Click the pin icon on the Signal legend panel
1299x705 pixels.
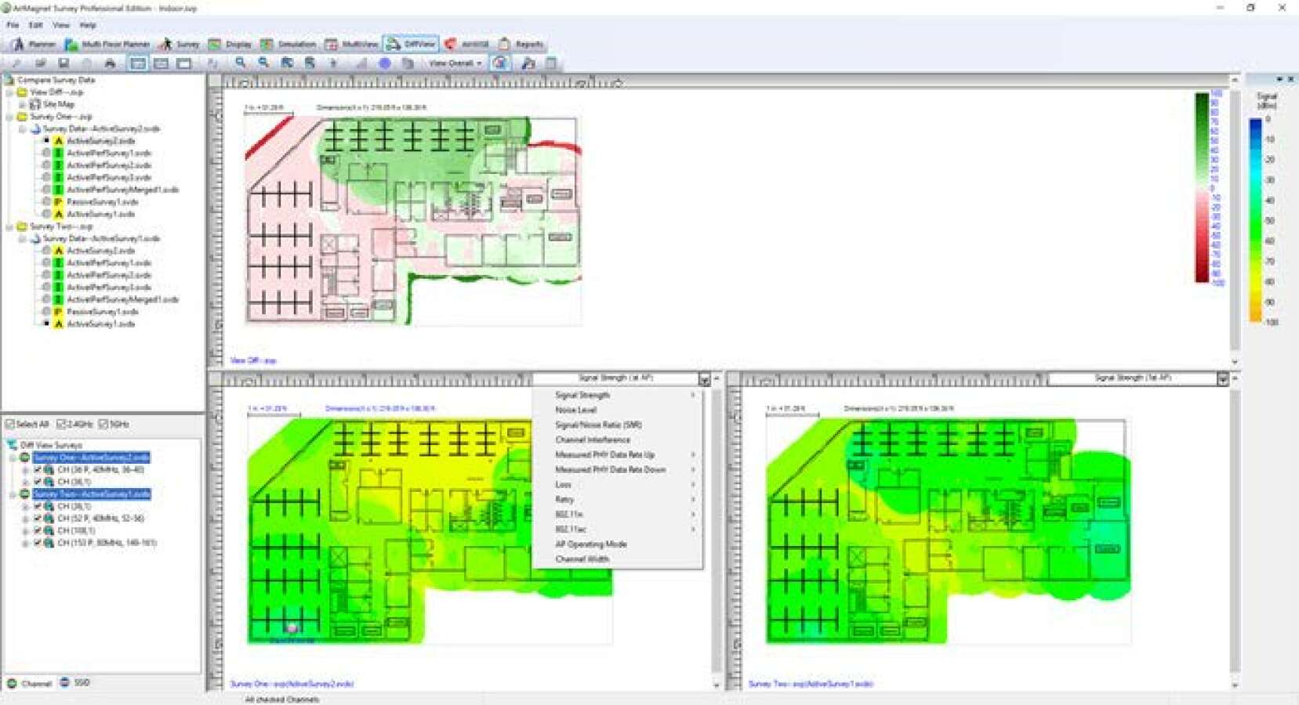(1279, 79)
